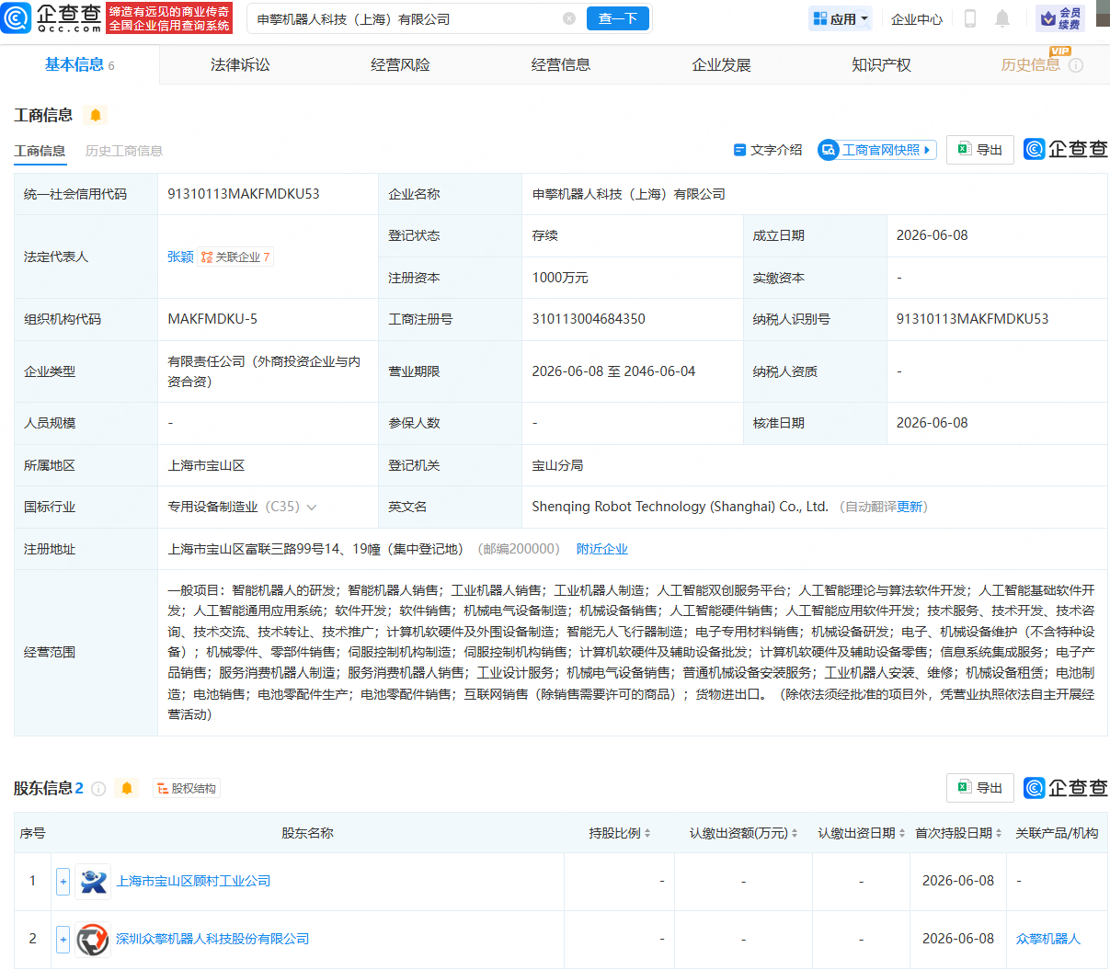
Task: Select the 存续 registration status value
Action: (544, 235)
